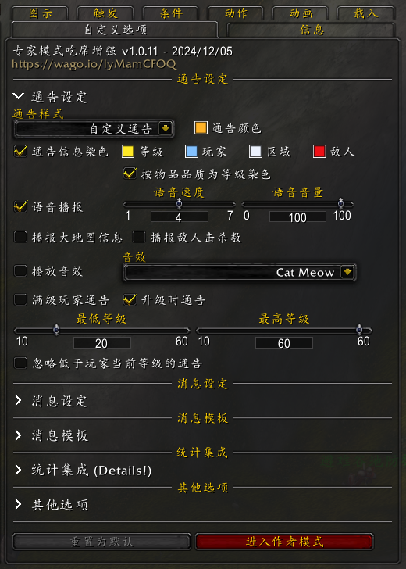This screenshot has width=406, height=569.
Task: Select the white 区域 color swatch
Action: pos(255,152)
